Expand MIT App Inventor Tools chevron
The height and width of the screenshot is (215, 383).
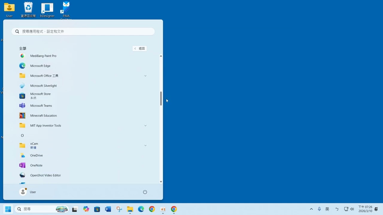(x=145, y=125)
